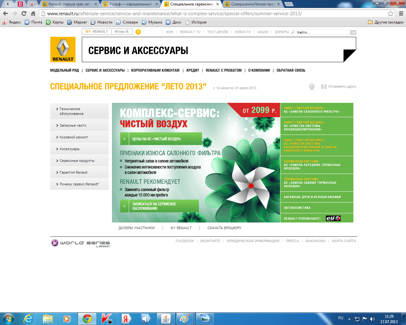Click the World Series by Renault logo

[81, 243]
